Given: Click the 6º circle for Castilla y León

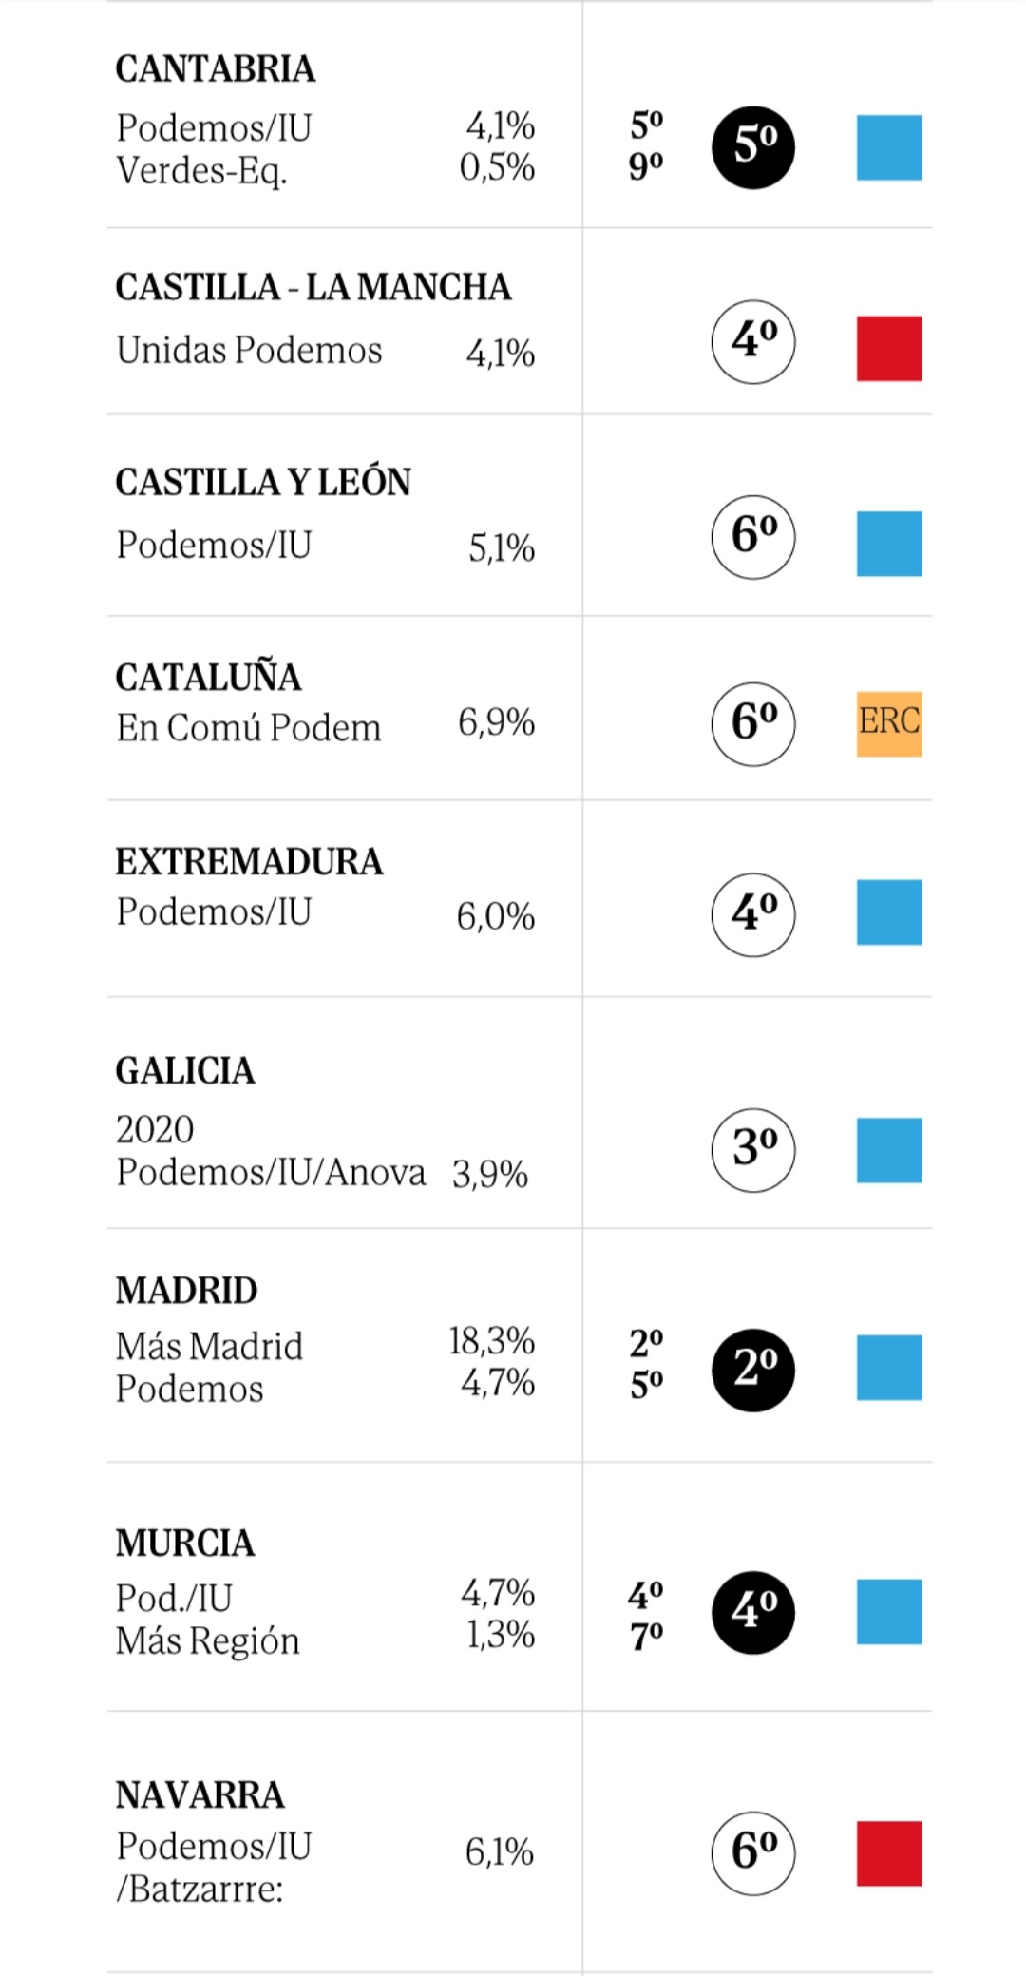Looking at the screenshot, I should tap(753, 537).
